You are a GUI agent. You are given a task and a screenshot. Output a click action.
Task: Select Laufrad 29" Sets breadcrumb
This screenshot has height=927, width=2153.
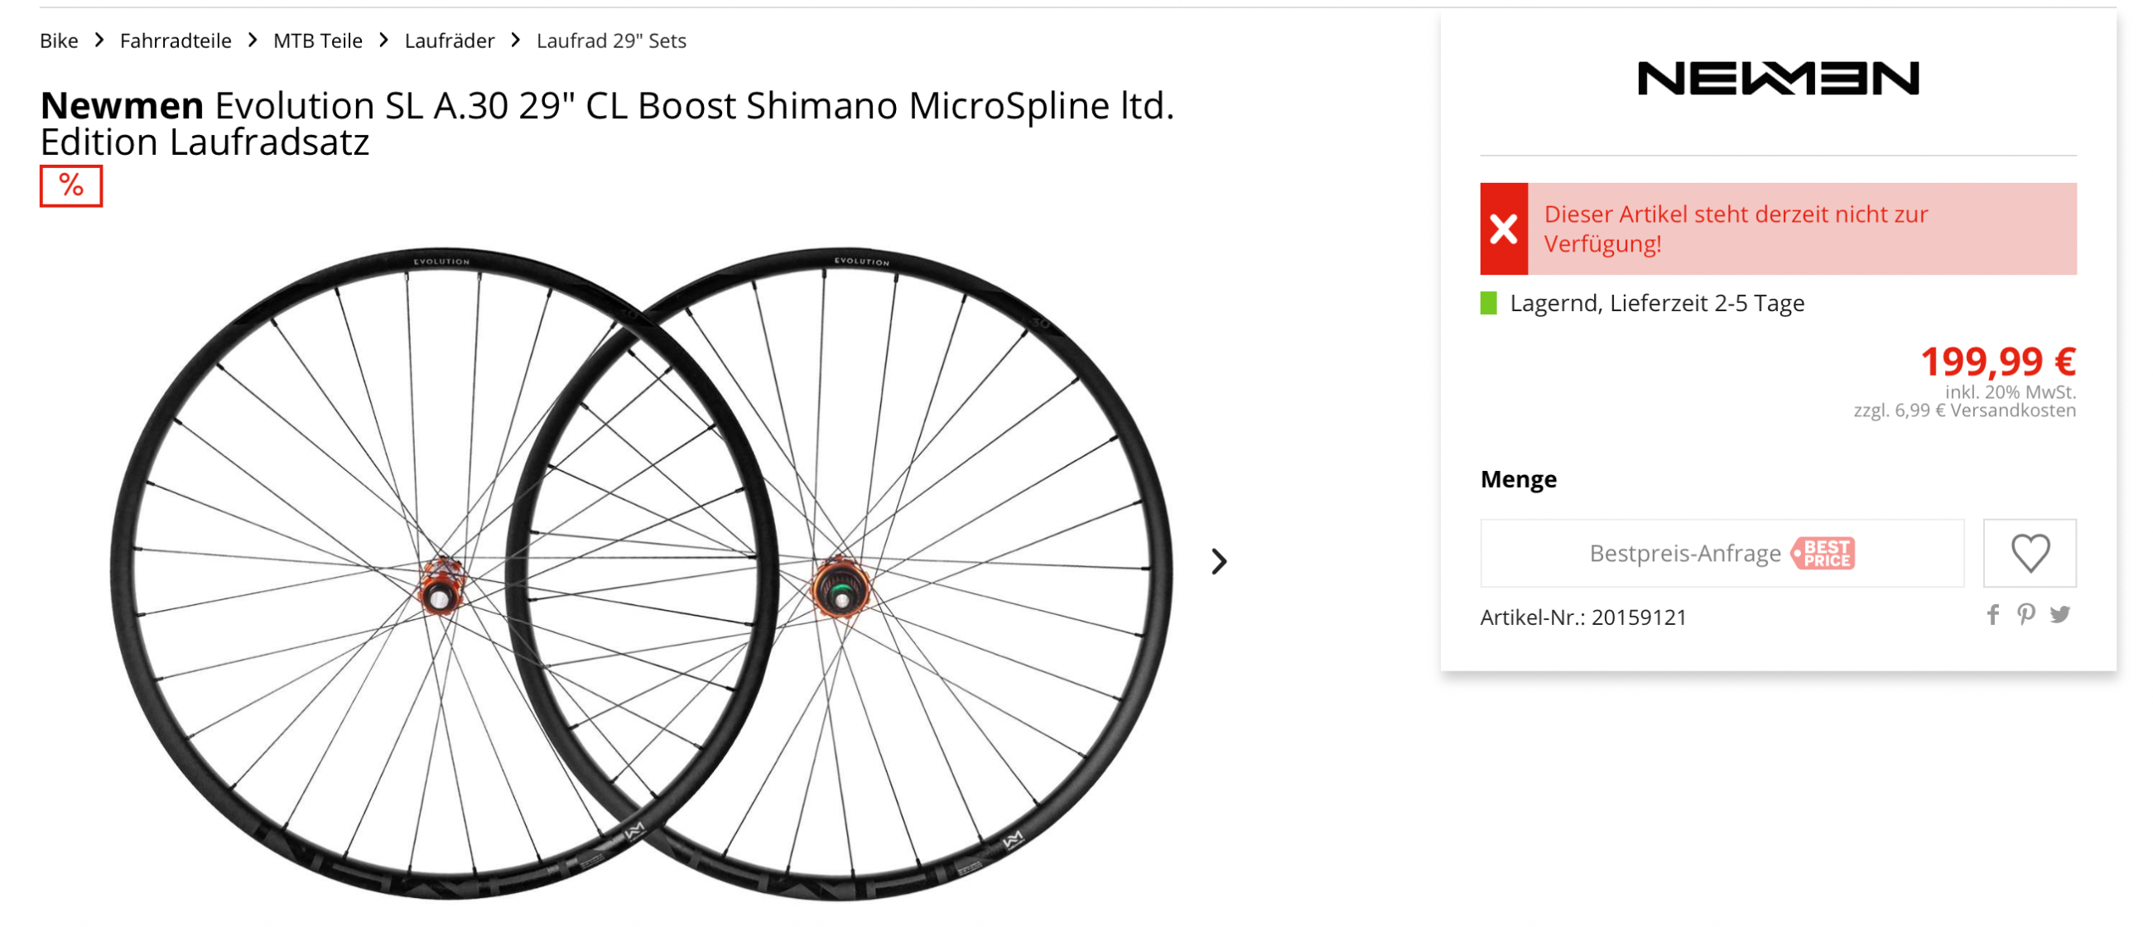611,41
